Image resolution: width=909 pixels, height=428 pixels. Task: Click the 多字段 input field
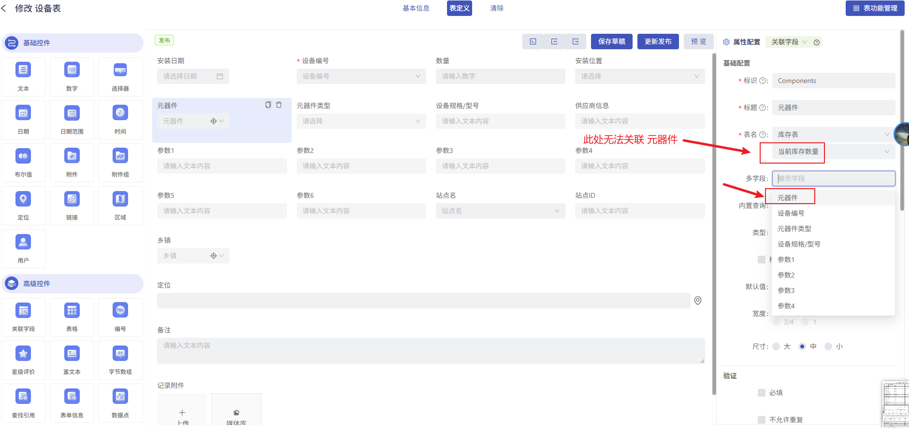click(834, 179)
